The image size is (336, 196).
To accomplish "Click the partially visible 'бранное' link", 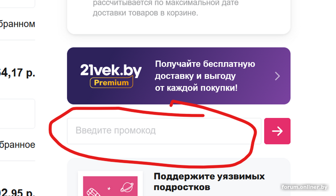I will tap(17, 145).
